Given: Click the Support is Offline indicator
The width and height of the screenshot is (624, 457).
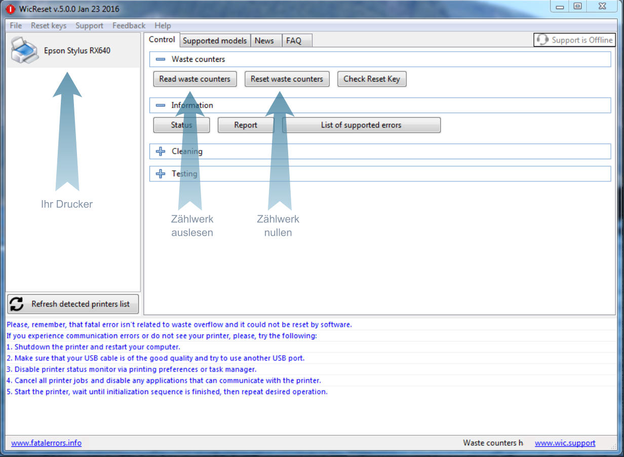Looking at the screenshot, I should point(574,40).
